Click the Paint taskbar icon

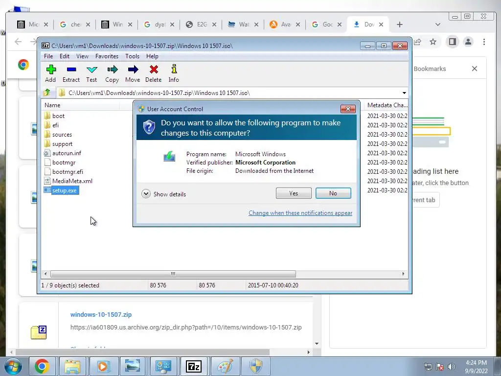coord(225,366)
